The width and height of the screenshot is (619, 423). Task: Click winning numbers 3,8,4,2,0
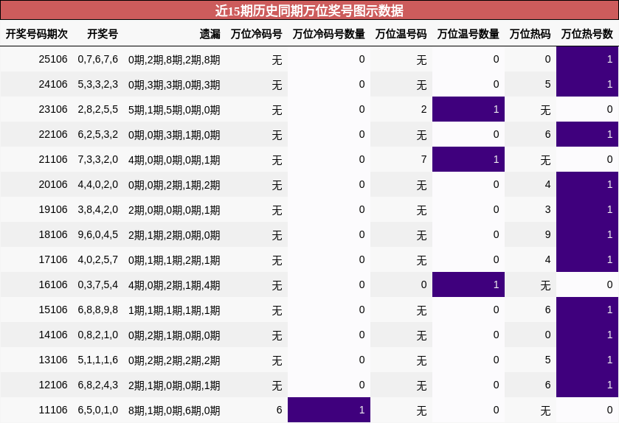click(98, 209)
